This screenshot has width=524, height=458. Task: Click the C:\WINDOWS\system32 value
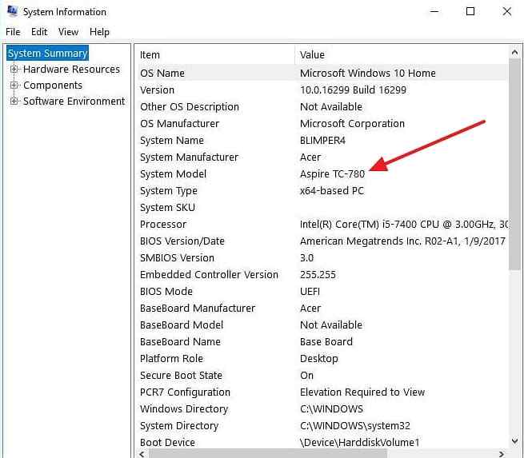click(x=355, y=426)
